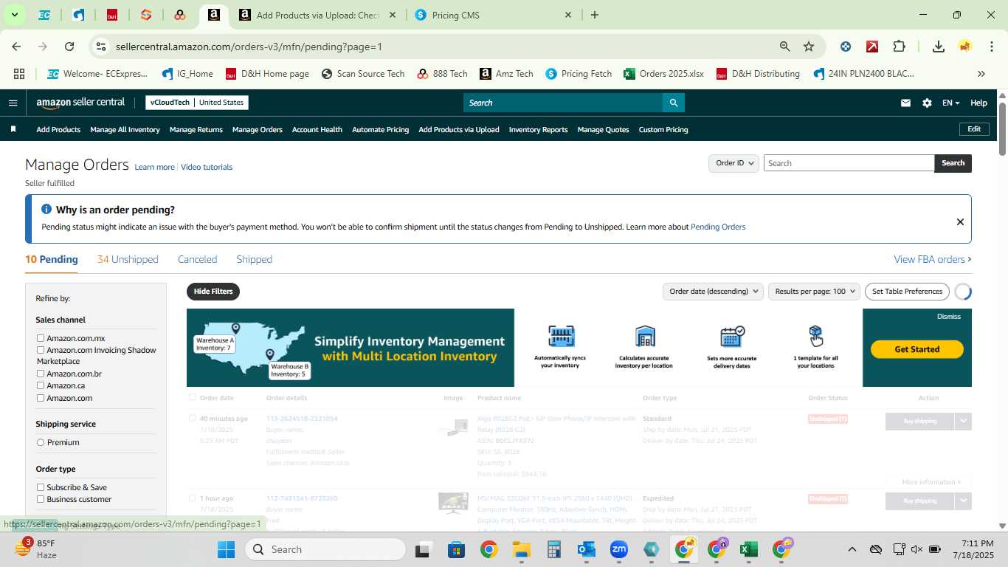Viewport: 1008px width, 567px height.
Task: Show hidden system tray icons
Action: pyautogui.click(x=852, y=549)
